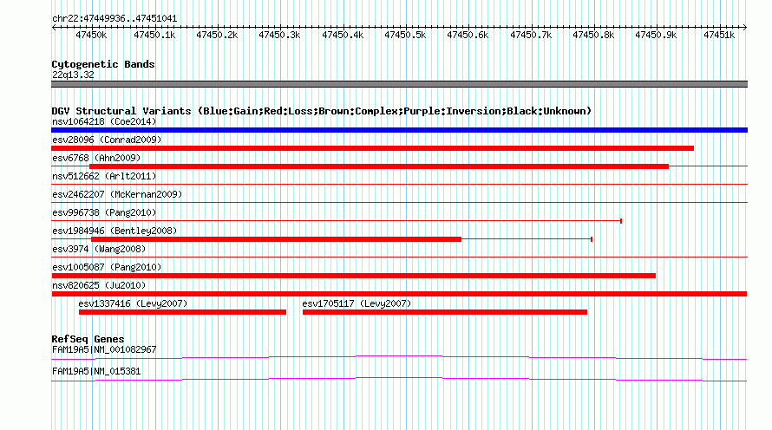
Task: Select the red esv28096 loss bar
Action: click(372, 148)
